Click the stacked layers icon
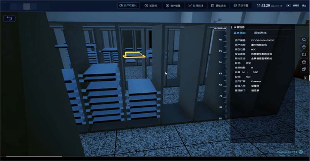Image resolution: width=310 pixels, height=161 pixels. click(x=303, y=69)
